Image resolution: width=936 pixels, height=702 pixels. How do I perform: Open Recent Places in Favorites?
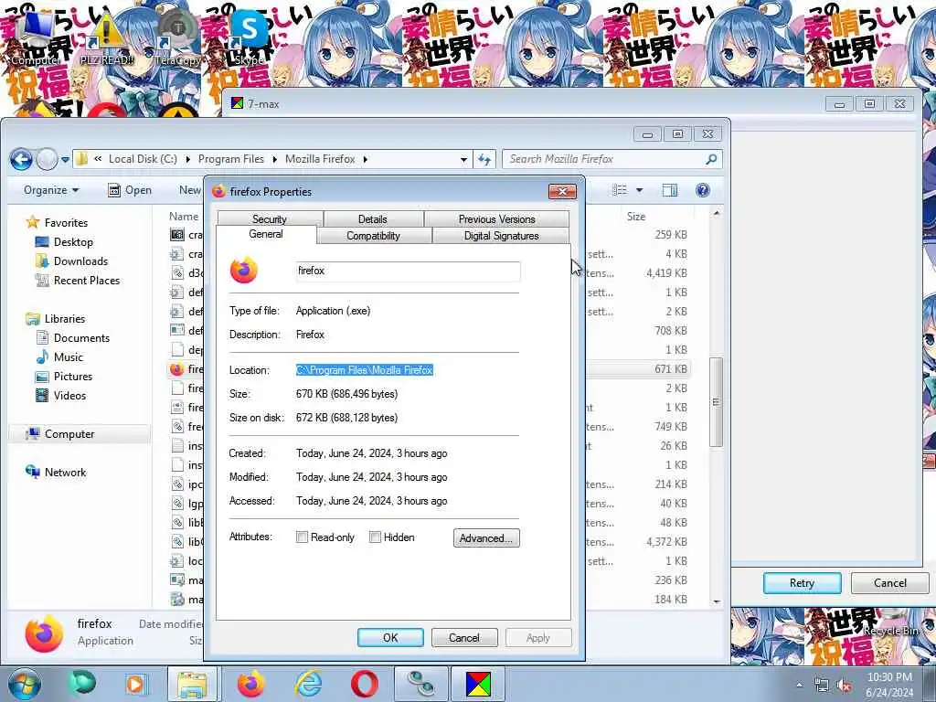(78, 280)
